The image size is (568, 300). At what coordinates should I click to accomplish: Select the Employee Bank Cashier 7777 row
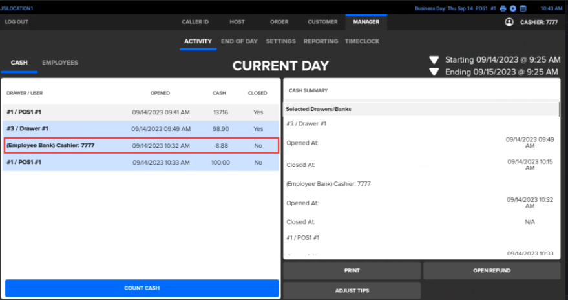141,146
